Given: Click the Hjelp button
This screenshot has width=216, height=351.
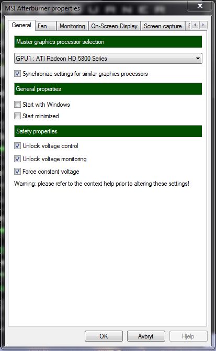Looking at the screenshot, I should point(188,336).
